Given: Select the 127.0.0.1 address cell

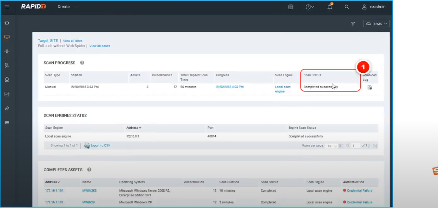Looking at the screenshot, I should pos(133,136).
